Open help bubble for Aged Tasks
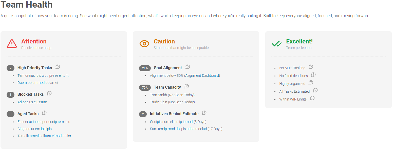This screenshot has height=150, width=393. coord(44,113)
